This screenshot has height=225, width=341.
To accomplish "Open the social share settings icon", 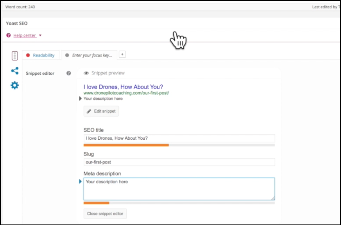I will pos(15,71).
